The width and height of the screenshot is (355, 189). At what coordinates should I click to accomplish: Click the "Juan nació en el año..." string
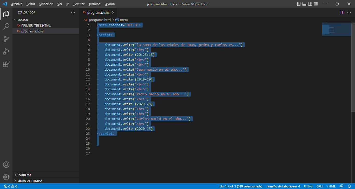tap(160, 69)
